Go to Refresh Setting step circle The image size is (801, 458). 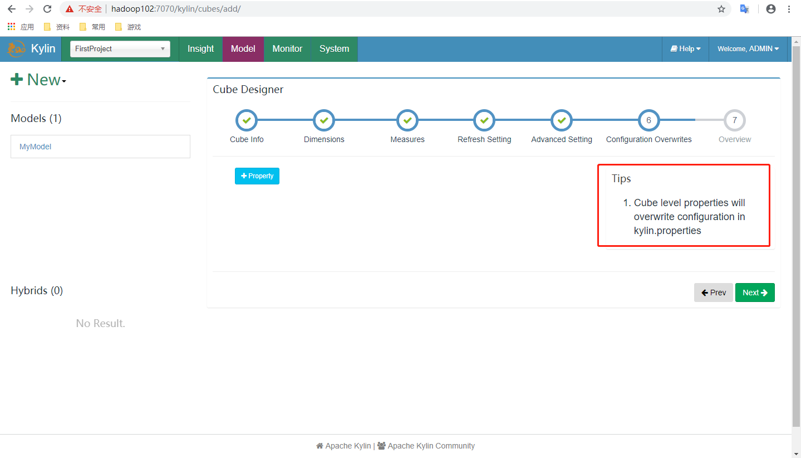tap(484, 120)
